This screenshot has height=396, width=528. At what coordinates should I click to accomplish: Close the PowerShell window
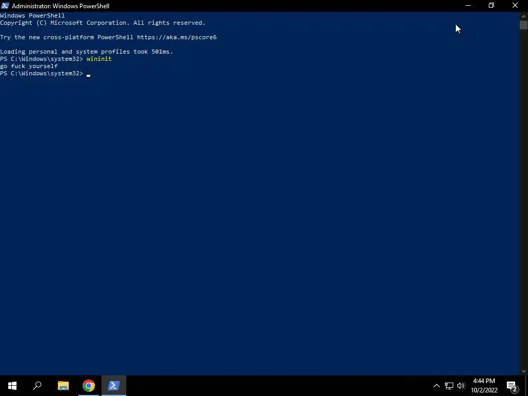point(515,6)
